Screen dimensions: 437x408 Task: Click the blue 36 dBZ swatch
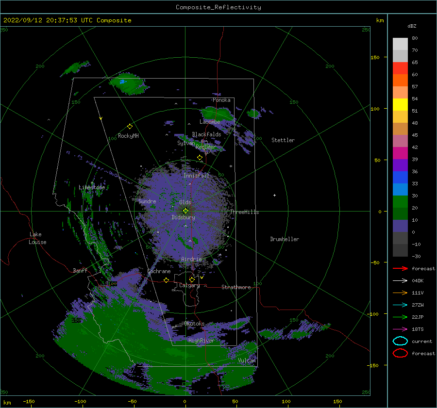coord(400,178)
